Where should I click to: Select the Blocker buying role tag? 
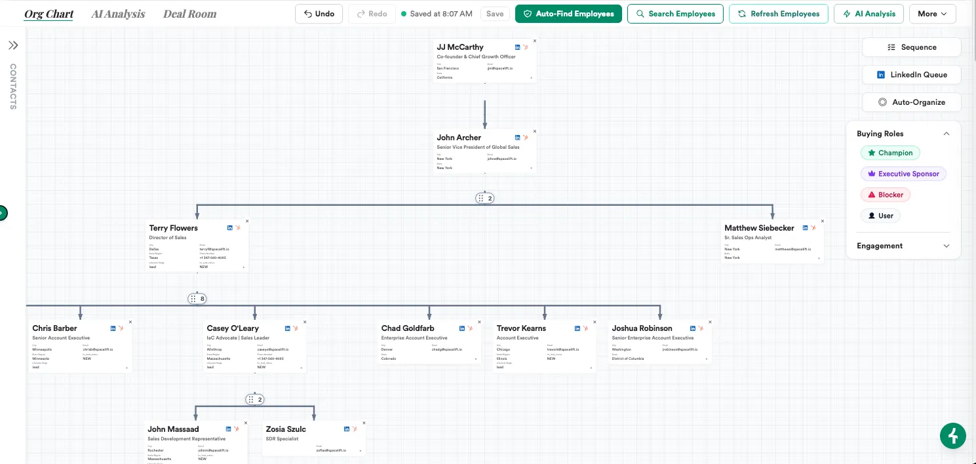[886, 195]
